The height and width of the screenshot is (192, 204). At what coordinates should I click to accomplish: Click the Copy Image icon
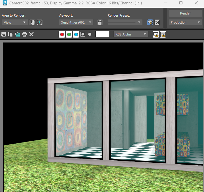click(10, 34)
